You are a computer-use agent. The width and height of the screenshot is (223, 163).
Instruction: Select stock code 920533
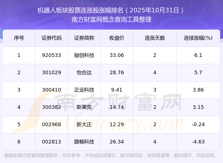[52, 55]
